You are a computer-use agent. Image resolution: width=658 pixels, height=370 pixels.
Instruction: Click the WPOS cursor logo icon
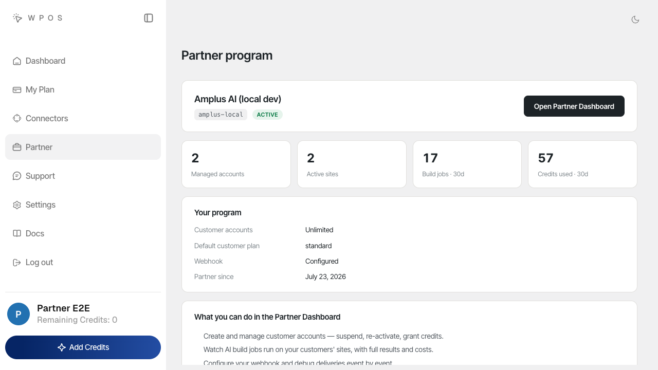[17, 18]
